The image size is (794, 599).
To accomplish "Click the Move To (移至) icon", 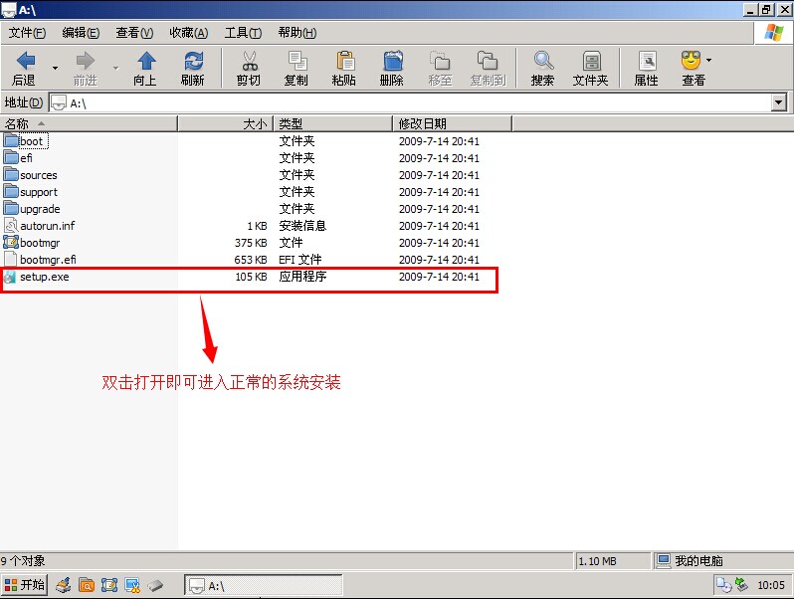I will (440, 61).
